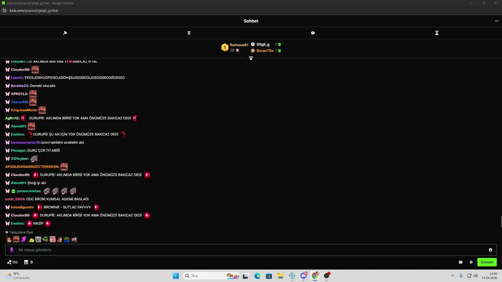Click the message 'Şhoğ iyi abi'
The height and width of the screenshot is (282, 502).
pos(37,183)
